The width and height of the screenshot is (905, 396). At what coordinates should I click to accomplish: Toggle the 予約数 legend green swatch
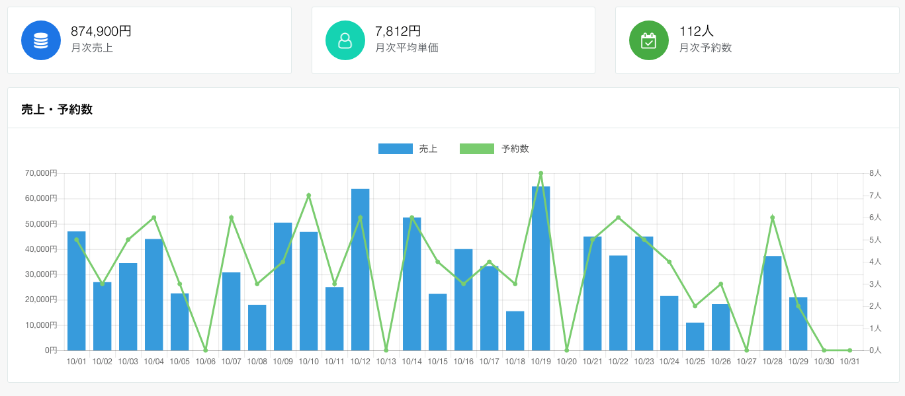pyautogui.click(x=476, y=149)
